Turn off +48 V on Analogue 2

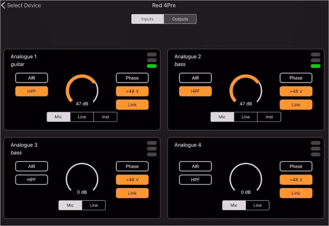[296, 91]
